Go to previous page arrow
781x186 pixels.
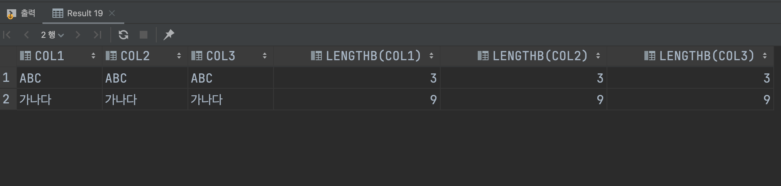coord(26,35)
